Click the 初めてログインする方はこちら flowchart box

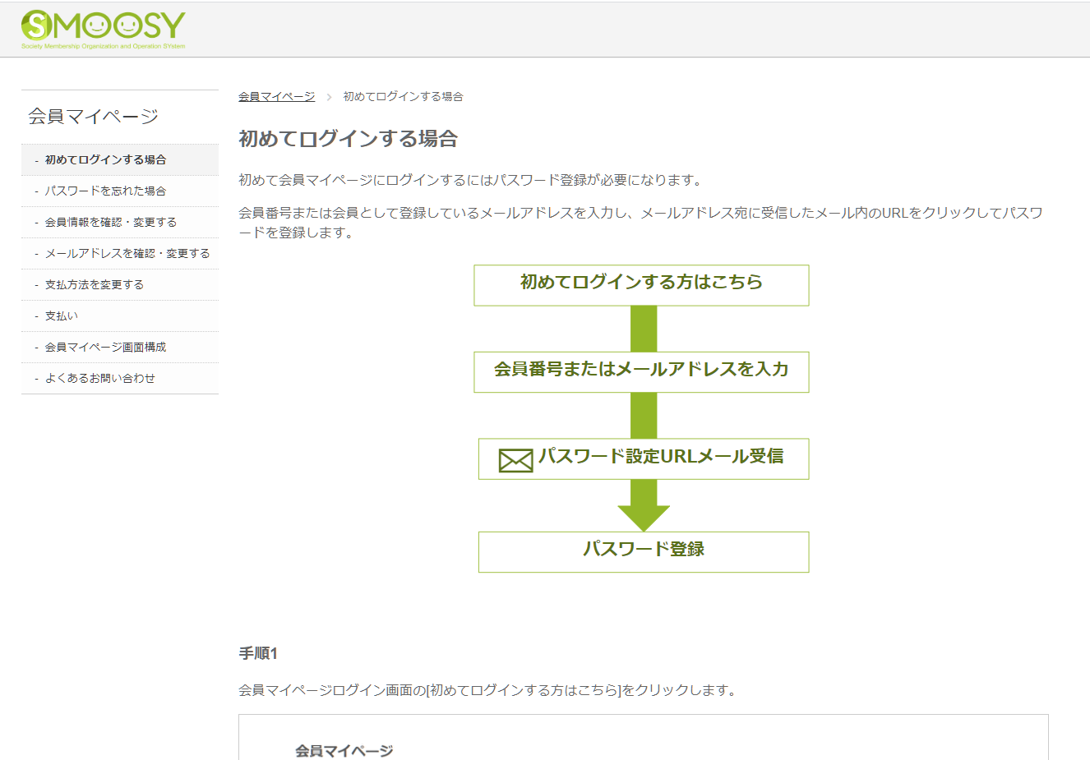[641, 285]
